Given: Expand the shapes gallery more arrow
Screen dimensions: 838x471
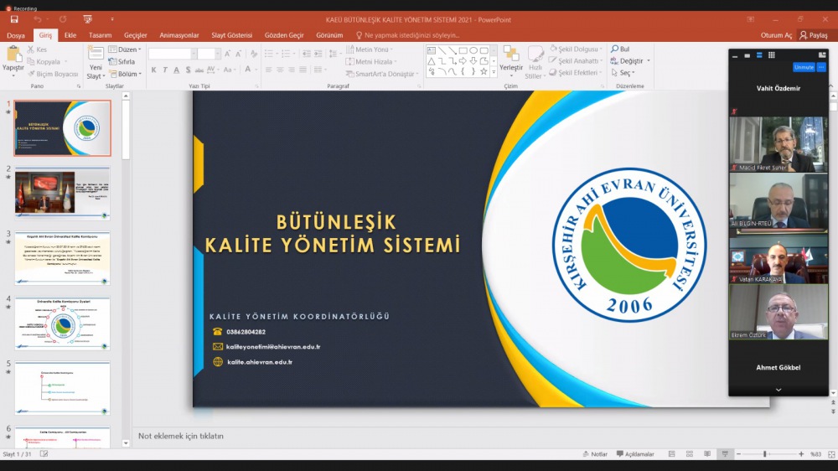Looking at the screenshot, I should pos(494,71).
